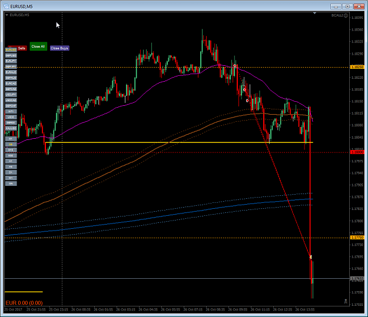Click the chart window icon in title bar
The image size is (368, 317).
[6, 6]
